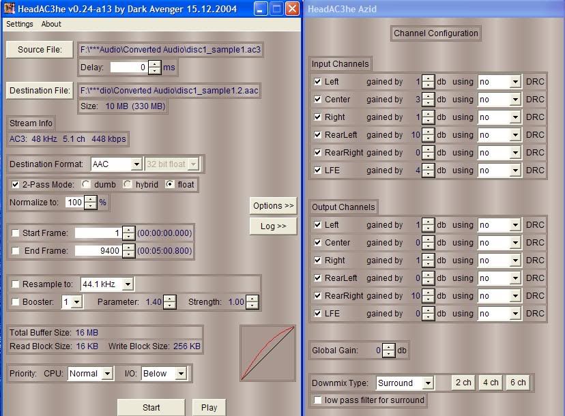Select the float 2-pass mode radio
The width and height of the screenshot is (565, 416).
(169, 184)
